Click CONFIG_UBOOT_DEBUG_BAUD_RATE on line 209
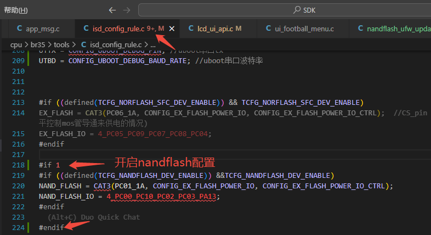The image size is (431, 235). point(128,61)
